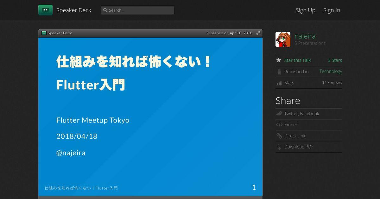The width and height of the screenshot is (380, 199).
Task: Share via Twitter, Facebook
Action: pyautogui.click(x=301, y=114)
